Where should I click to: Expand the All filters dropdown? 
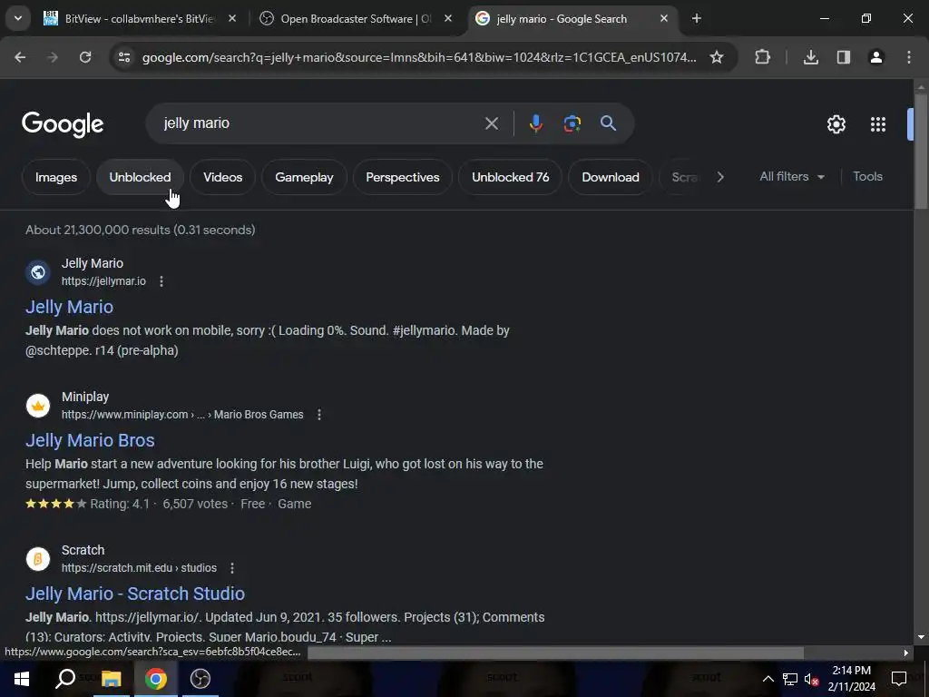pyautogui.click(x=792, y=177)
